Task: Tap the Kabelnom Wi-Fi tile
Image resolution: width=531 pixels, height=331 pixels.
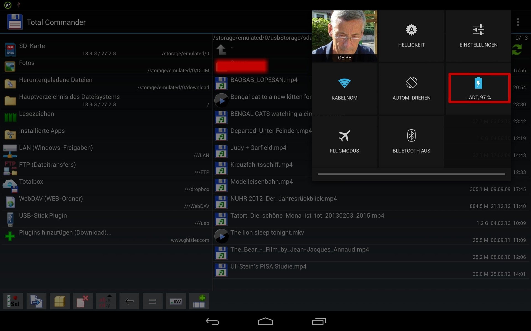Action: 344,89
